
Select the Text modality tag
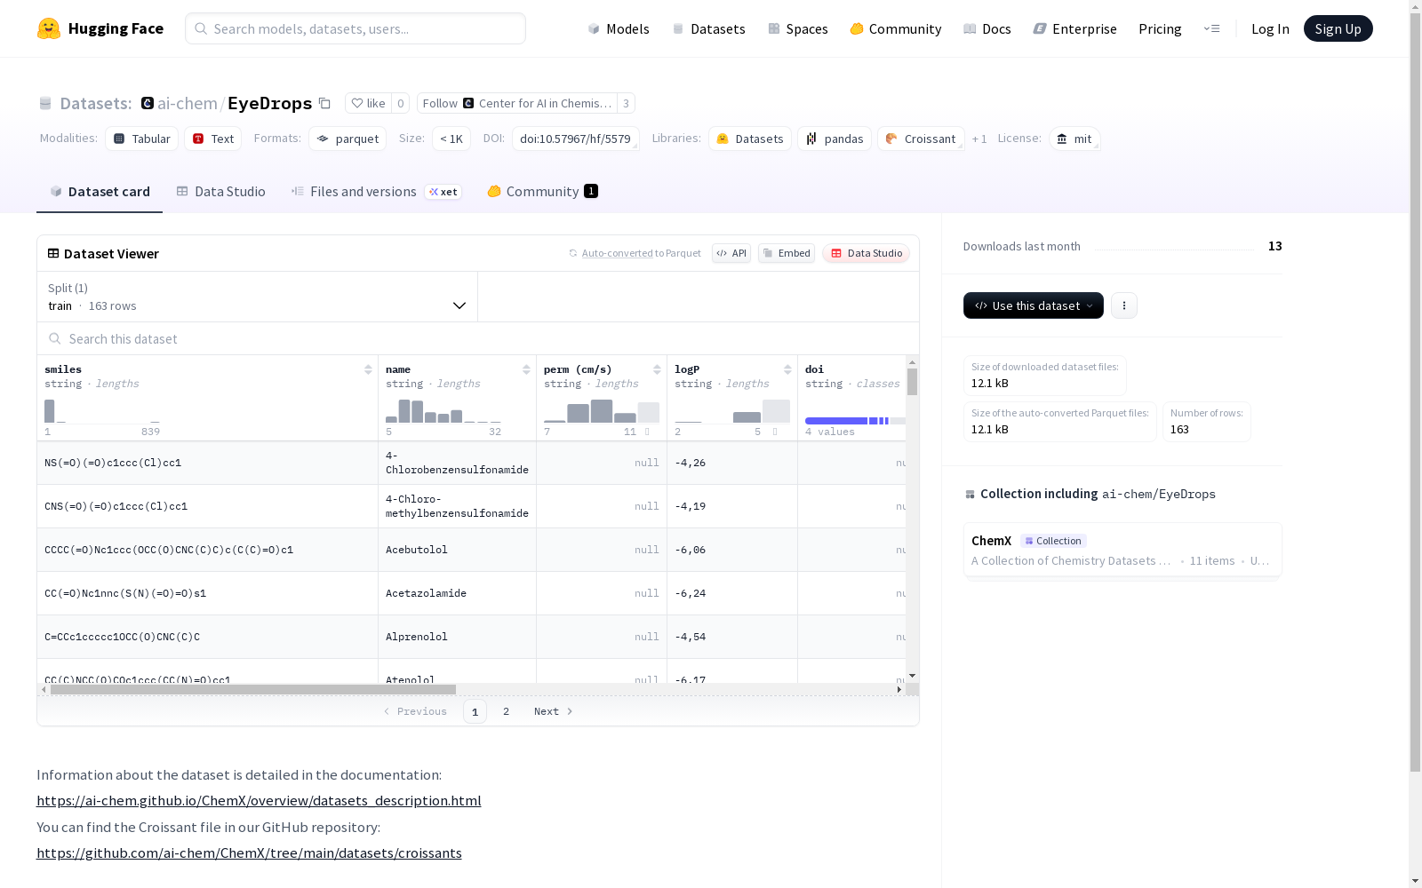tap(213, 139)
